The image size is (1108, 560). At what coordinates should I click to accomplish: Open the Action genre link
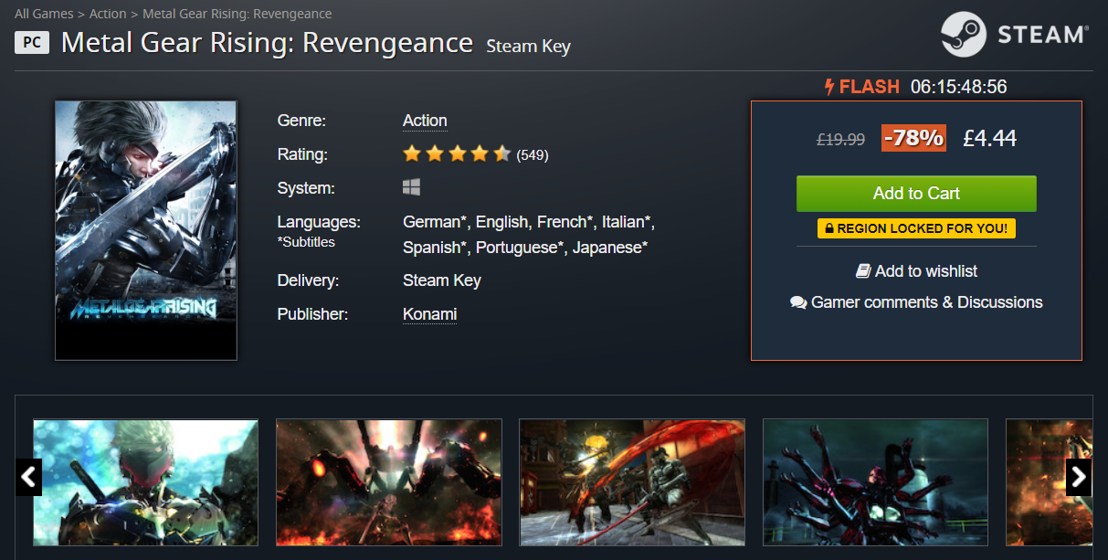(425, 121)
